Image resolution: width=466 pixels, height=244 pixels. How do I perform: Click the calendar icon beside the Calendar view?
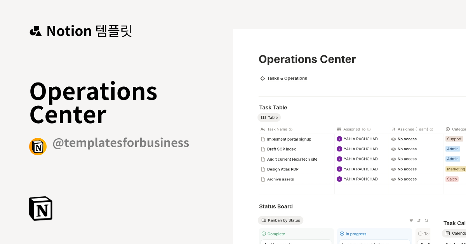click(x=449, y=233)
